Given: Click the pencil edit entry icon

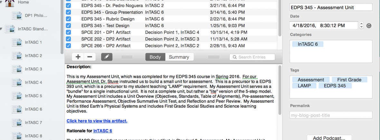Looking at the screenshot, I should [x=107, y=57].
